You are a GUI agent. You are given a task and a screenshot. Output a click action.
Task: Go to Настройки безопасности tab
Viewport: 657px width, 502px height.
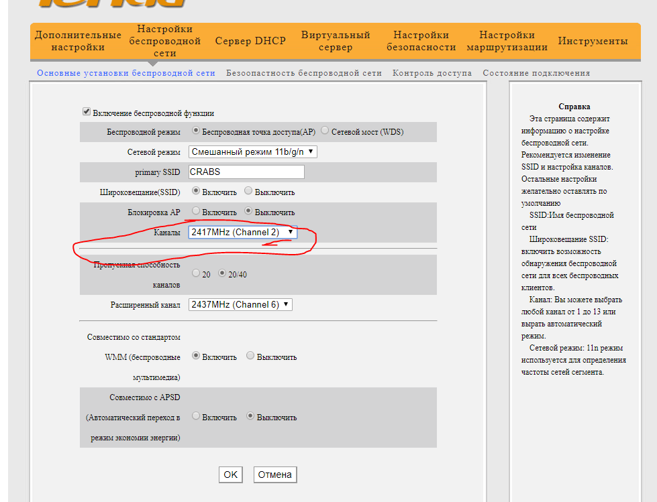click(x=421, y=41)
